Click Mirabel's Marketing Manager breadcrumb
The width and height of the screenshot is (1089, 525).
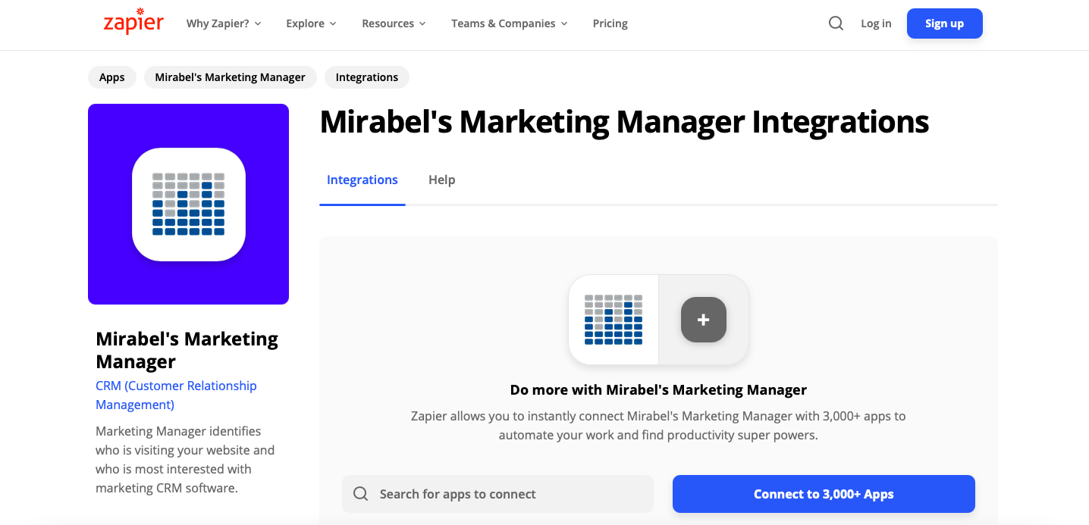[230, 77]
